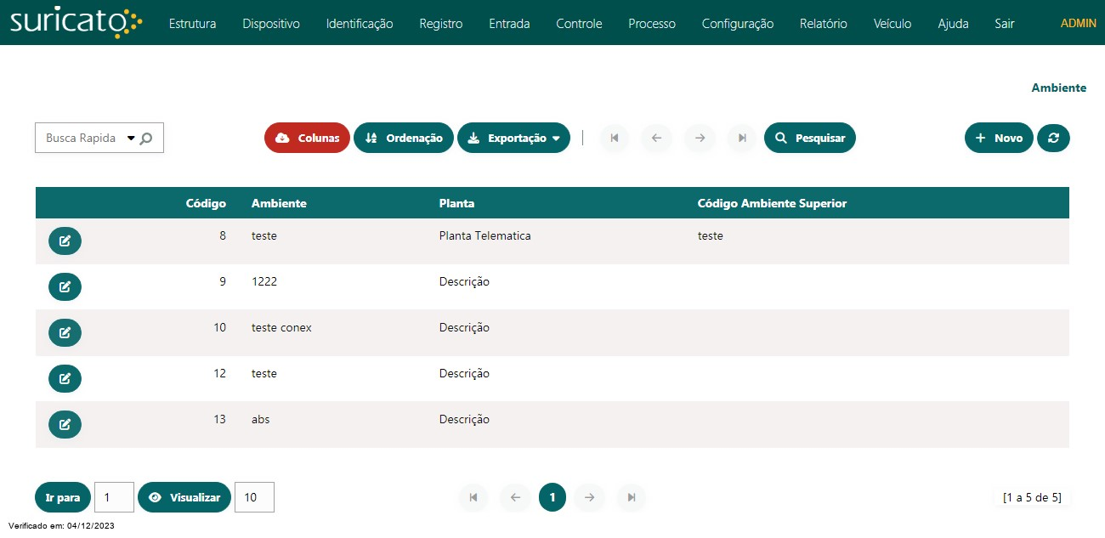Sort by the Ambiente column header
The width and height of the screenshot is (1105, 538).
[279, 203]
